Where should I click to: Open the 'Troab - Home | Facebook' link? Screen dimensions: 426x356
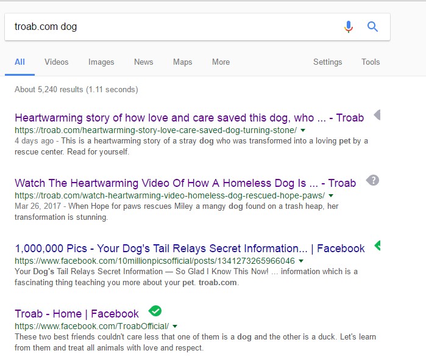pyautogui.click(x=77, y=314)
